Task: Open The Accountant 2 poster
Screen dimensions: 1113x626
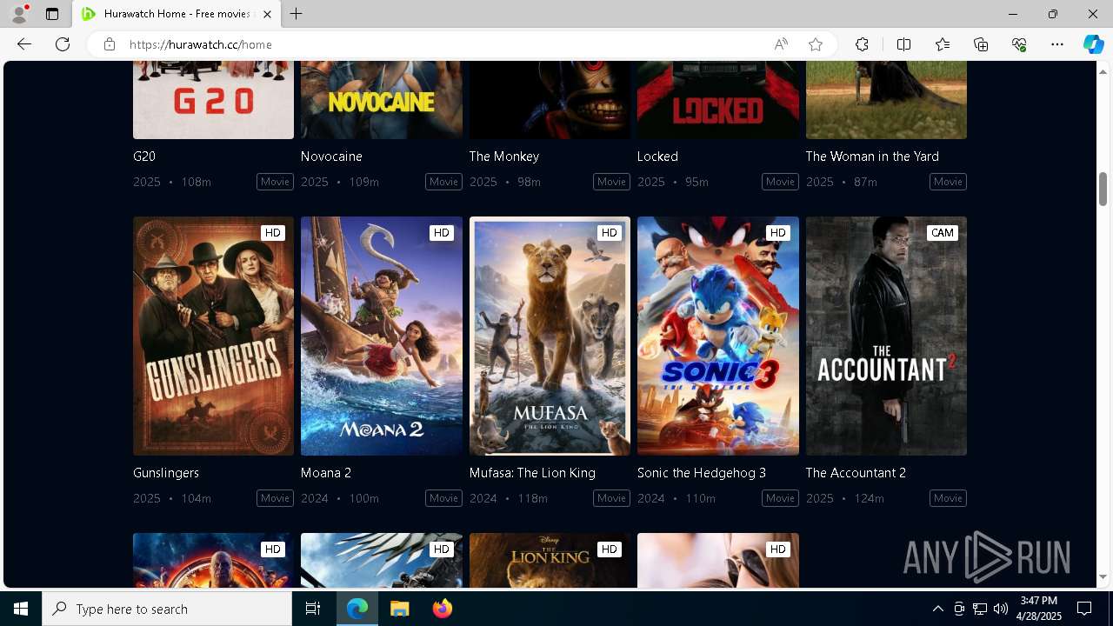Action: click(x=886, y=336)
